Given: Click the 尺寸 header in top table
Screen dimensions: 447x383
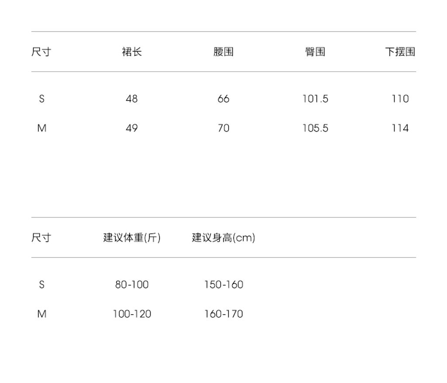Looking at the screenshot, I should pyautogui.click(x=41, y=52).
